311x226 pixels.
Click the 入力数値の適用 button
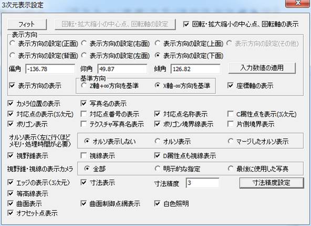pos(262,68)
